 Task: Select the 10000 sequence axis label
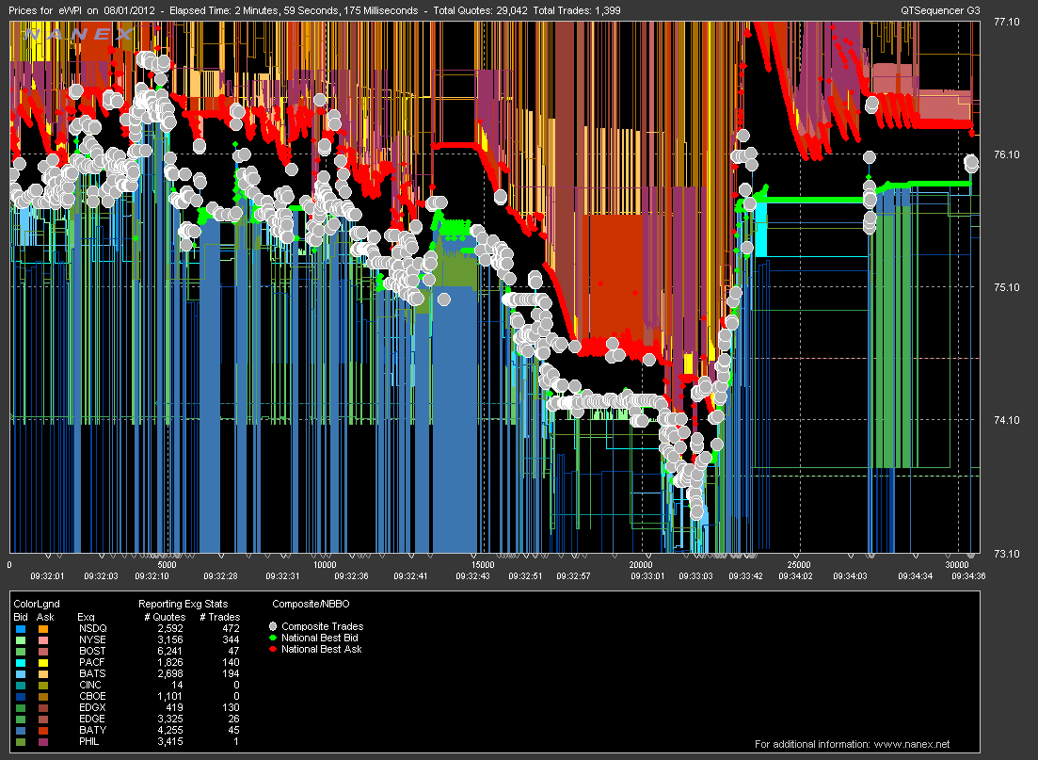[x=325, y=565]
